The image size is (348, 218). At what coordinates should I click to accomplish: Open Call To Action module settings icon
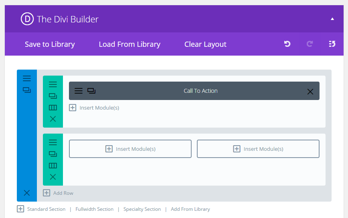(x=79, y=91)
